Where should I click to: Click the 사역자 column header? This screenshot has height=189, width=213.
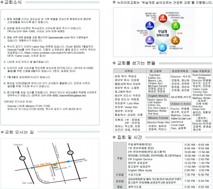(x=130, y=71)
